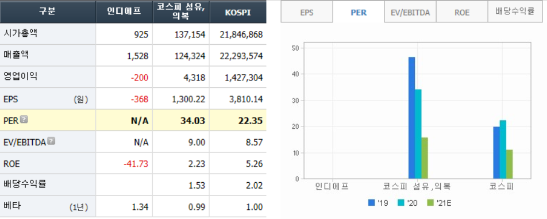Click the beta value 1.00
547x219 pixels.
click(x=255, y=207)
